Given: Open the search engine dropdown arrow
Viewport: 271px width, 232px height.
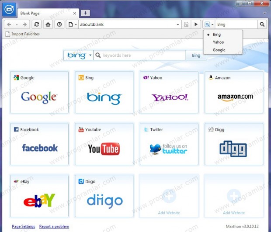Looking at the screenshot, I should click(212, 24).
